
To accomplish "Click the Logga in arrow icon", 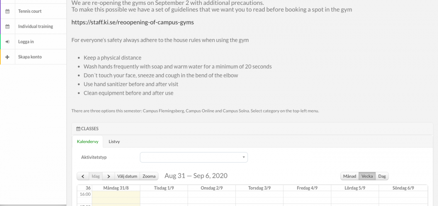I will point(7,42).
